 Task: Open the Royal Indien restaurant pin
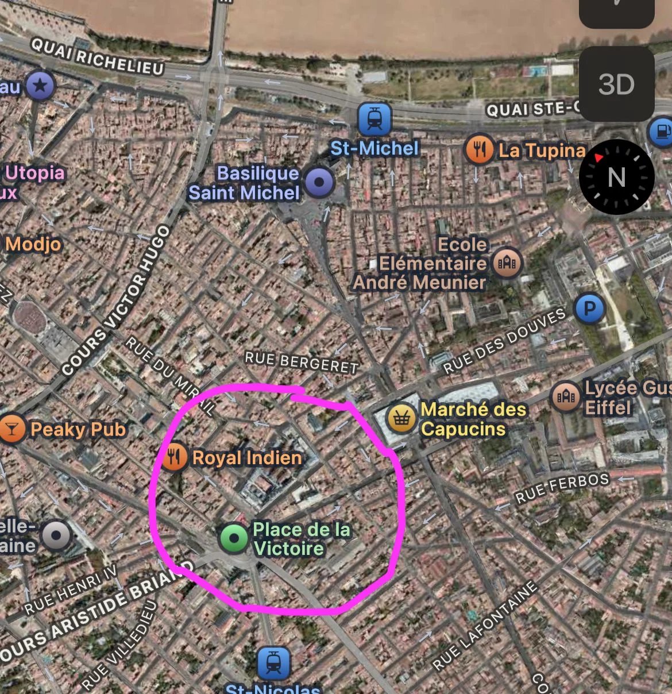pyautogui.click(x=173, y=457)
